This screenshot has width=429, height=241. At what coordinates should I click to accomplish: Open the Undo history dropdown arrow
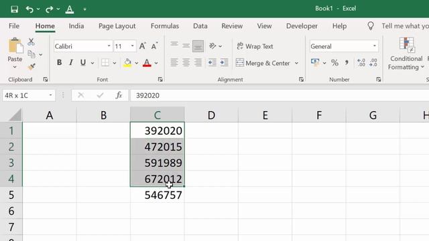point(38,9)
